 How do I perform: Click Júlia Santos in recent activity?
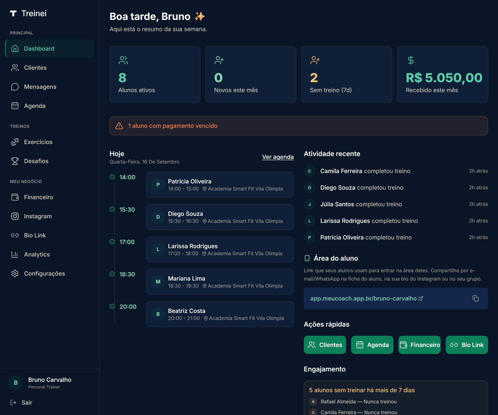396,204
